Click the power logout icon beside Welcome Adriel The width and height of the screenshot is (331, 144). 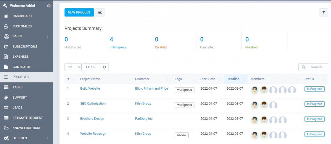pos(49,6)
